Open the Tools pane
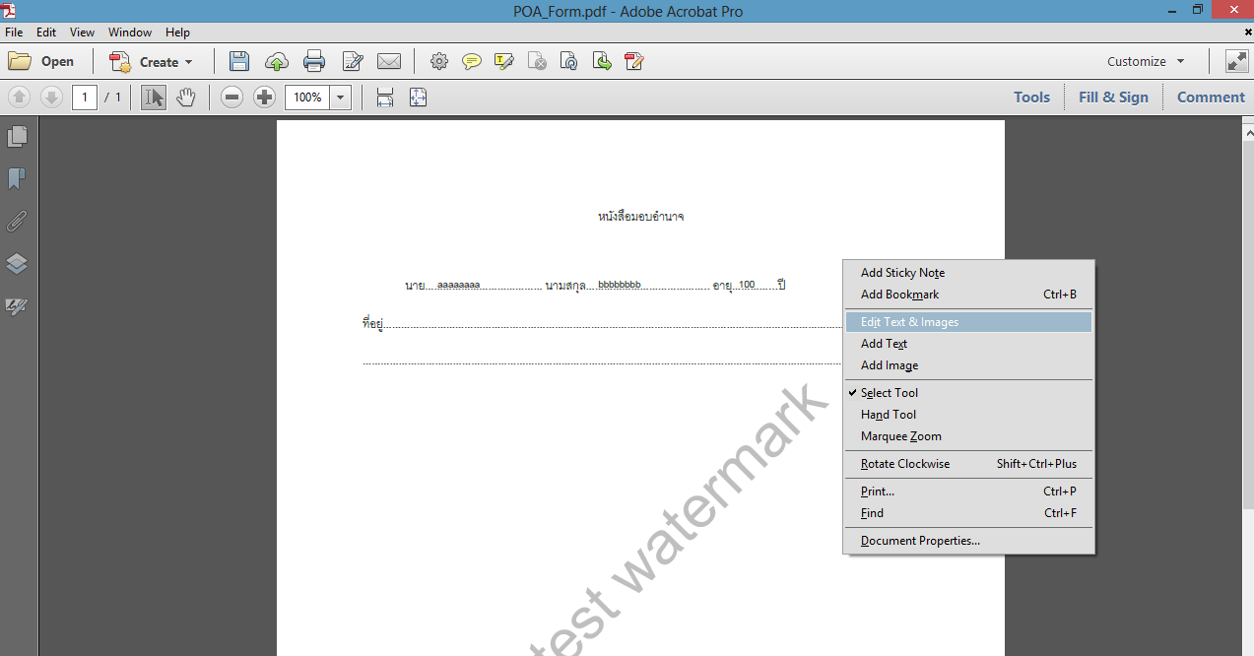 tap(1031, 97)
